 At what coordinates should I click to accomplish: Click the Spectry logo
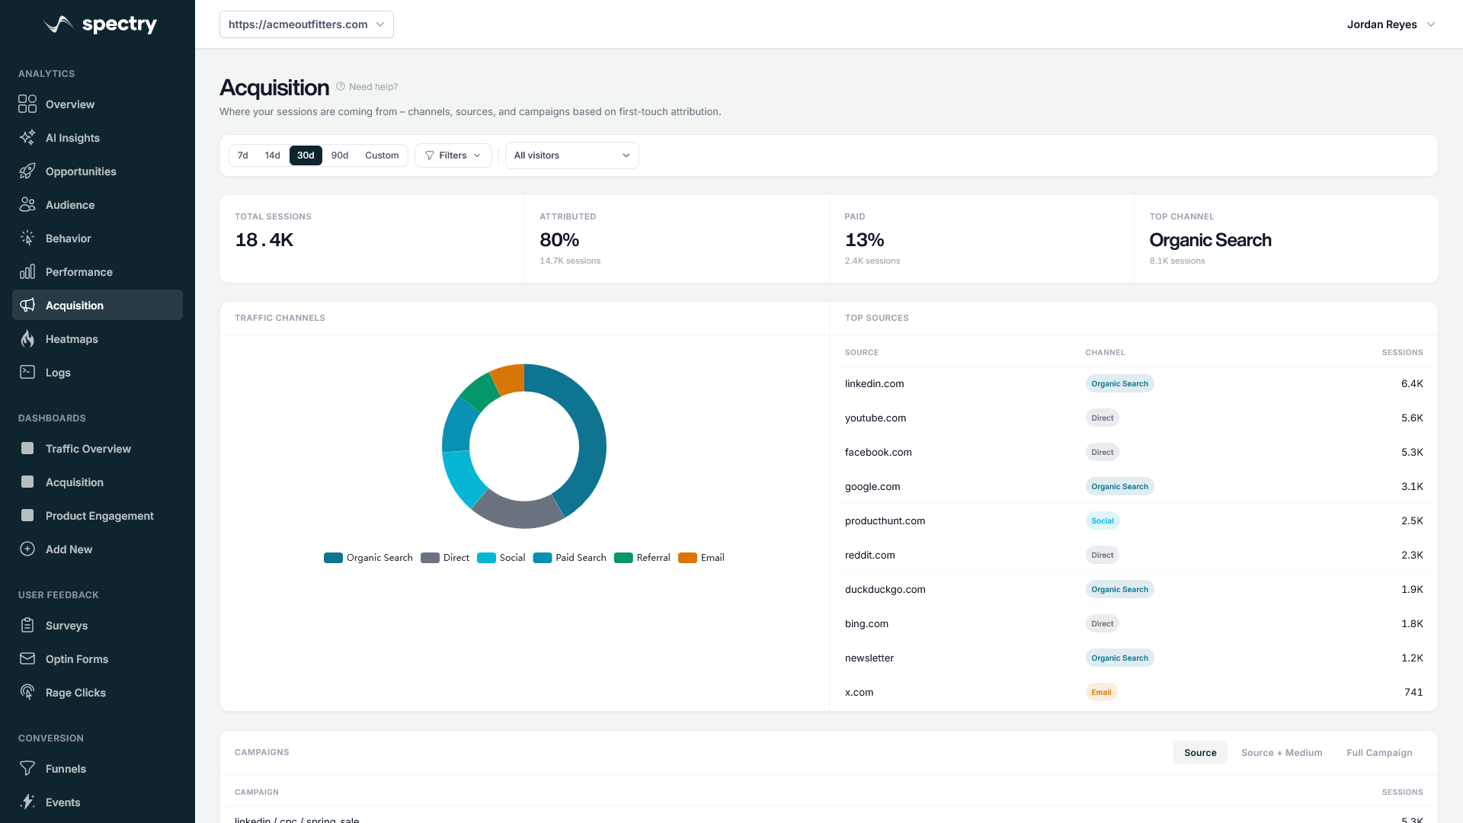(x=100, y=24)
